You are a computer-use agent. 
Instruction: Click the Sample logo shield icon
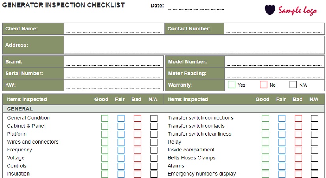click(x=270, y=10)
